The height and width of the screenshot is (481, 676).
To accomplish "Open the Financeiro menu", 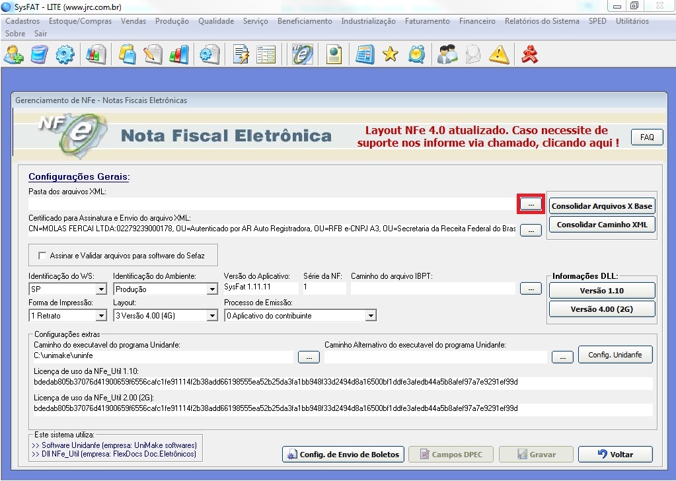I will [x=477, y=21].
